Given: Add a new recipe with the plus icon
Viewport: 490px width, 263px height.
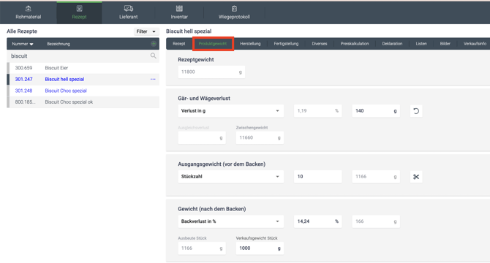Looking at the screenshot, I should click(x=154, y=44).
